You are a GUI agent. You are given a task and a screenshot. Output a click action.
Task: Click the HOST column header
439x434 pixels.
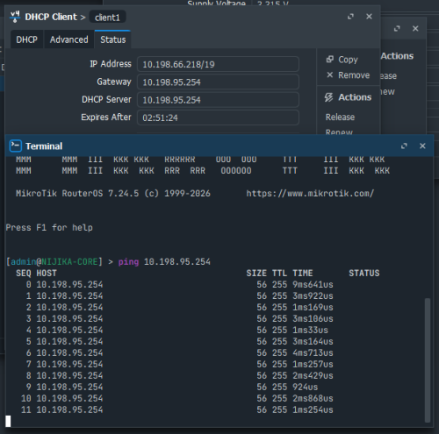coord(47,274)
